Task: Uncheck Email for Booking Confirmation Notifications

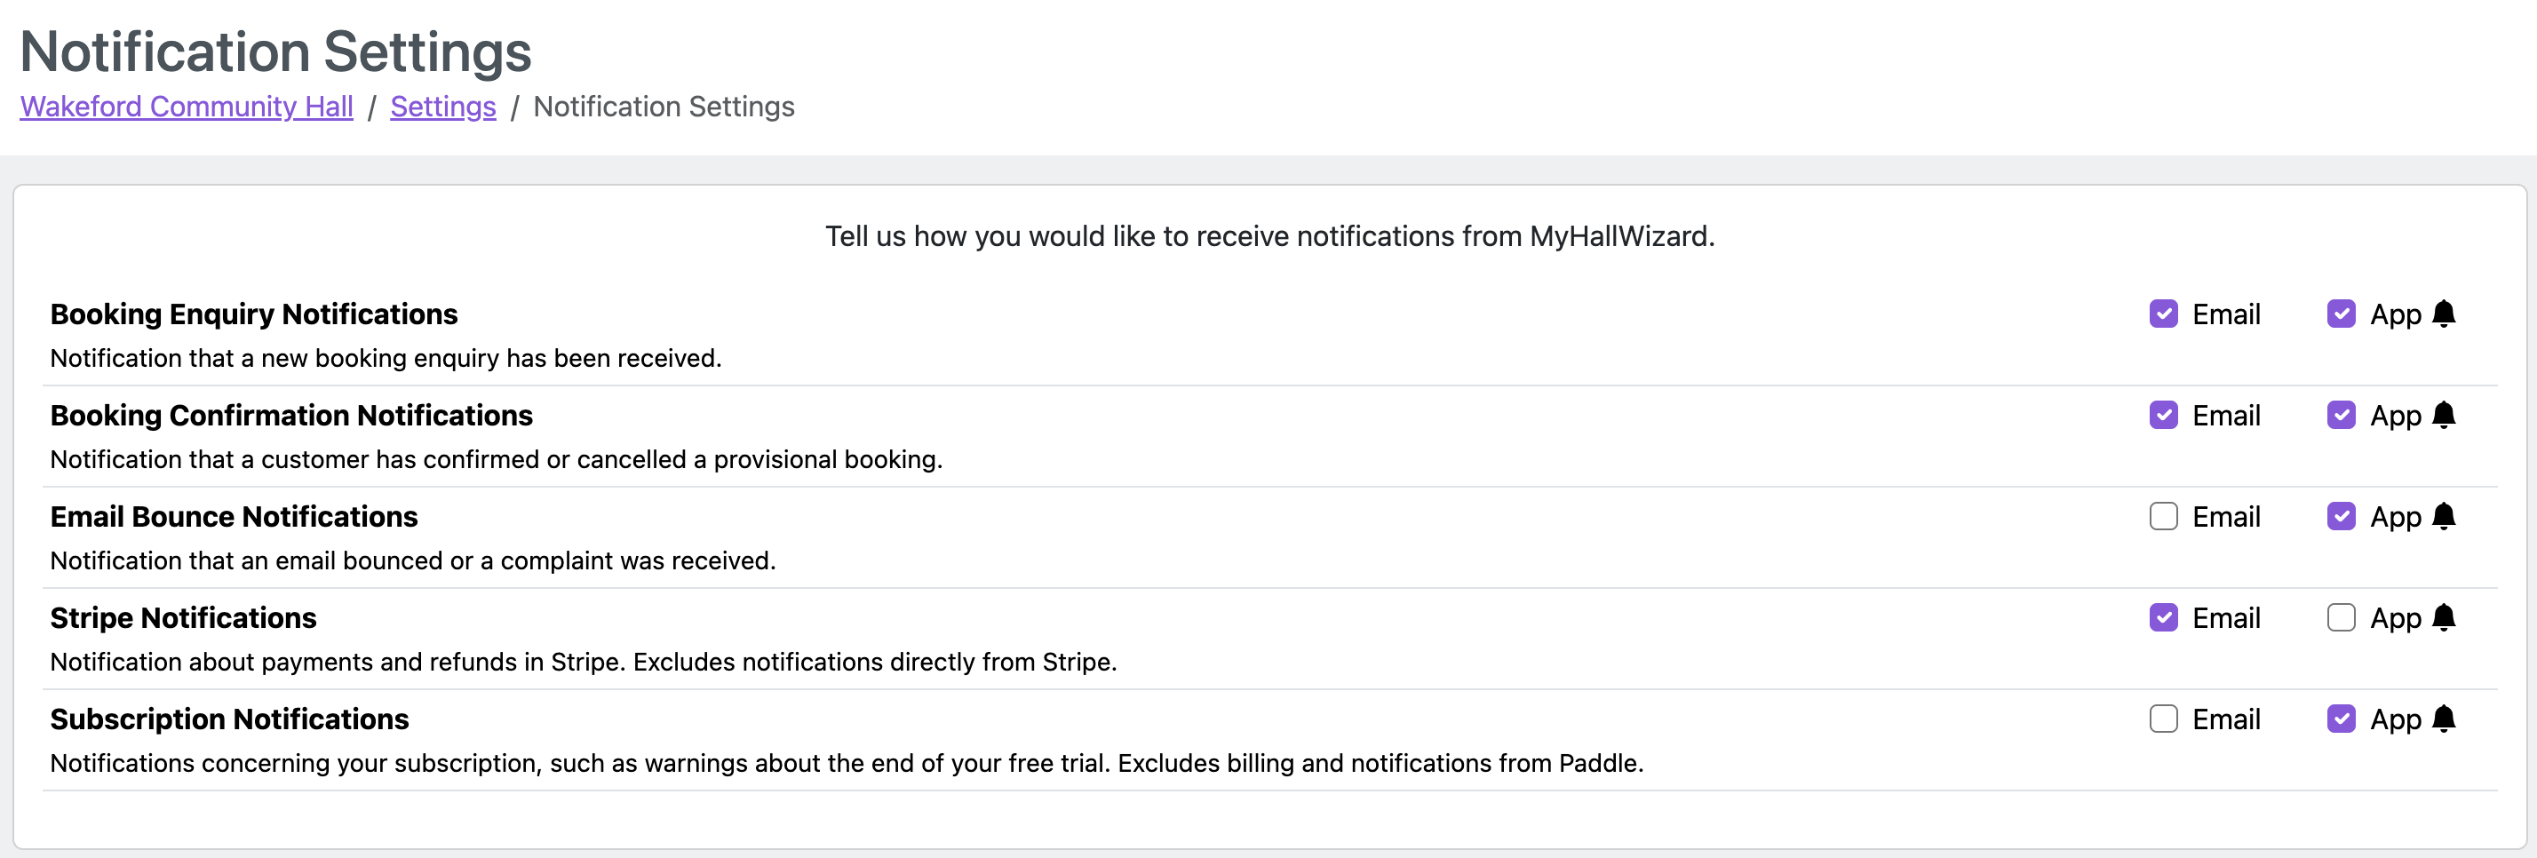Action: (2164, 416)
